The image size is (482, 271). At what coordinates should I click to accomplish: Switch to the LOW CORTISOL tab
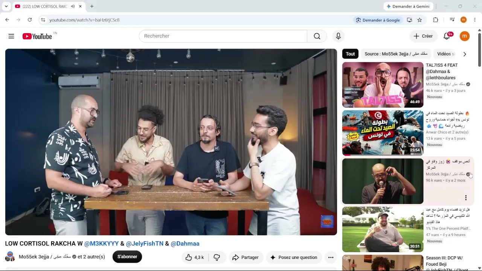click(x=45, y=6)
